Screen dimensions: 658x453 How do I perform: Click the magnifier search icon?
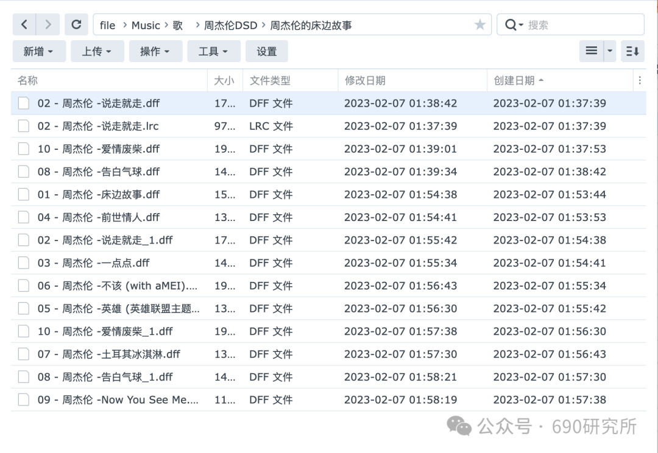coord(511,25)
